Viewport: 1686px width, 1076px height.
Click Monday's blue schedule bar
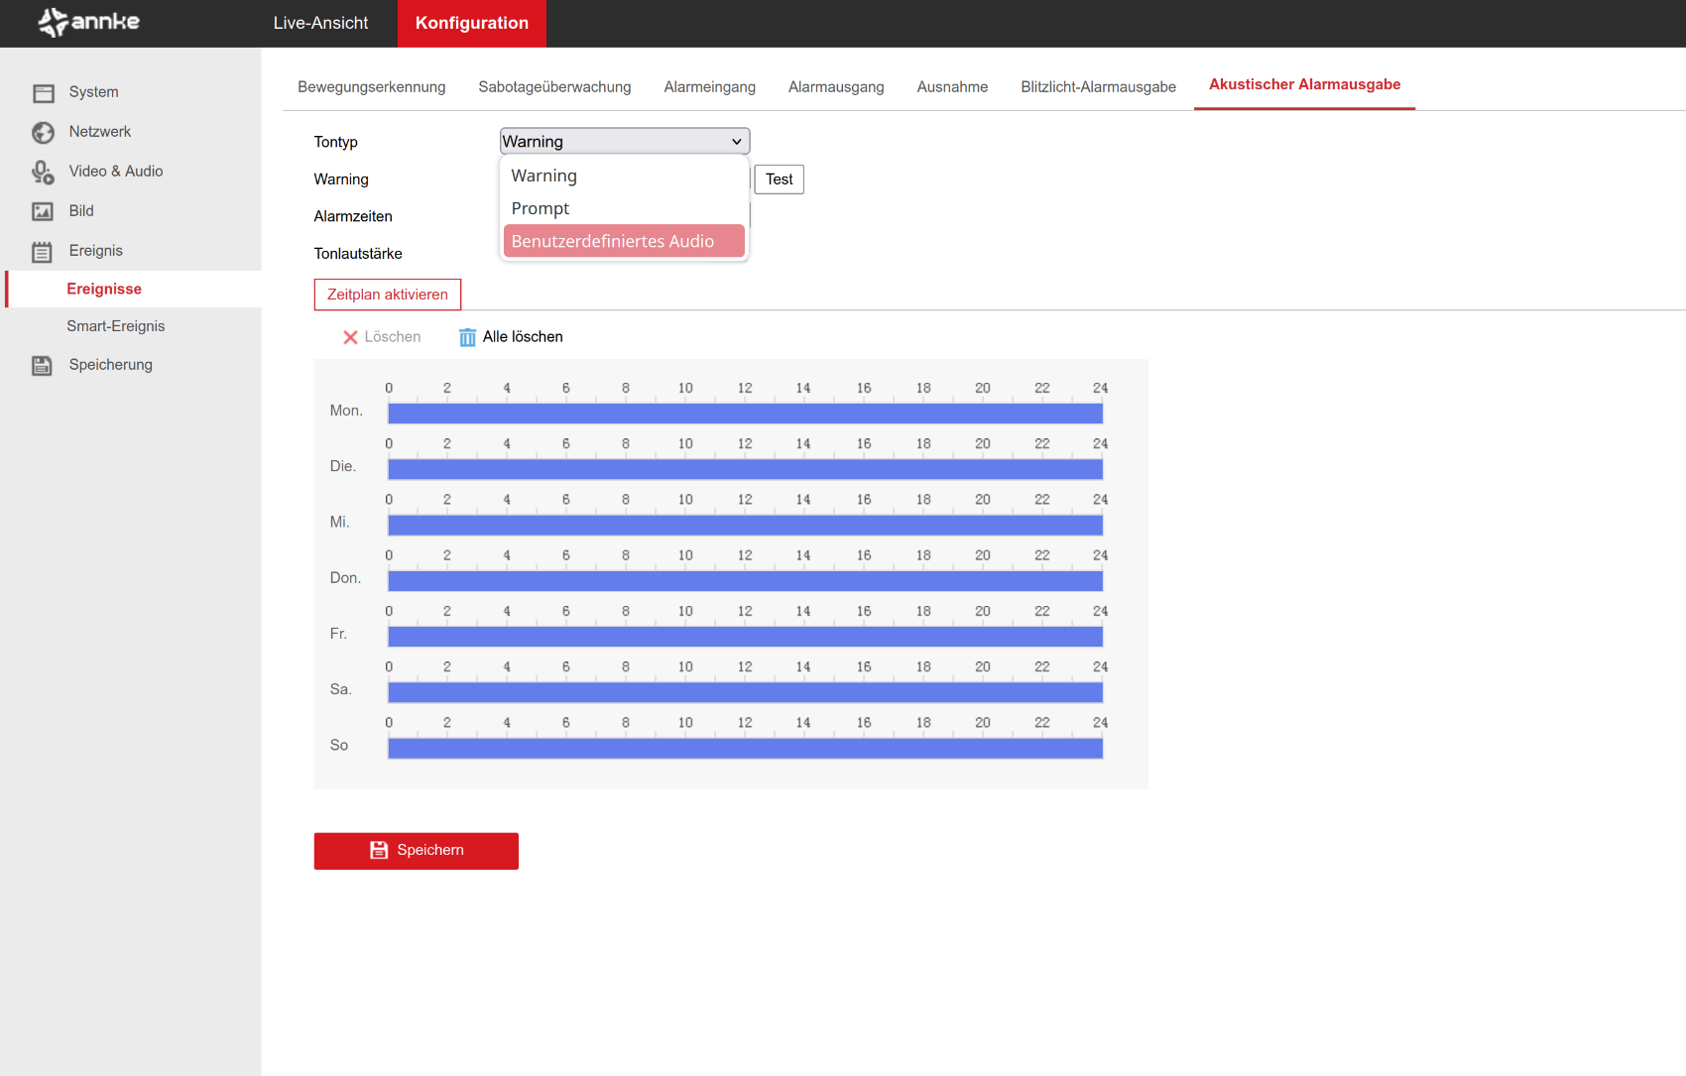coord(745,414)
